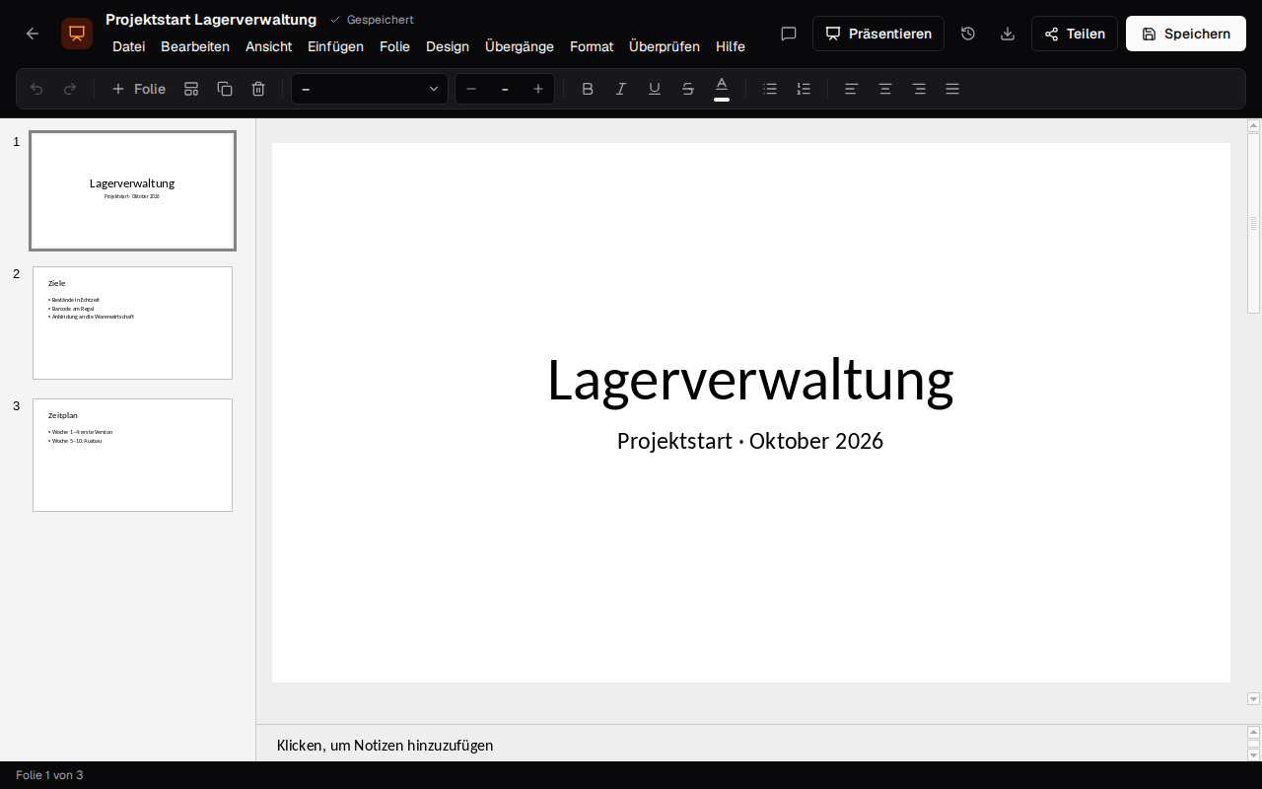
Task: Increase font size with plus
Action: point(538,89)
